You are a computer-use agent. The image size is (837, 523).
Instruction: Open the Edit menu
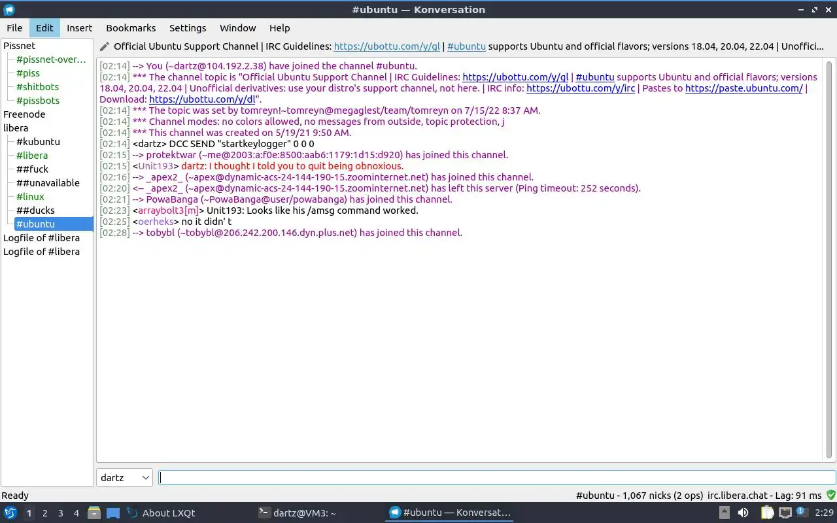pos(44,28)
